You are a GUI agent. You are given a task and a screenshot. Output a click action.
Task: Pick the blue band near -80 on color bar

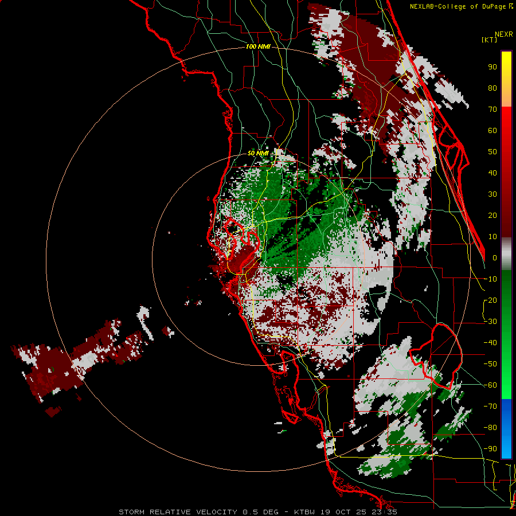[x=506, y=428]
